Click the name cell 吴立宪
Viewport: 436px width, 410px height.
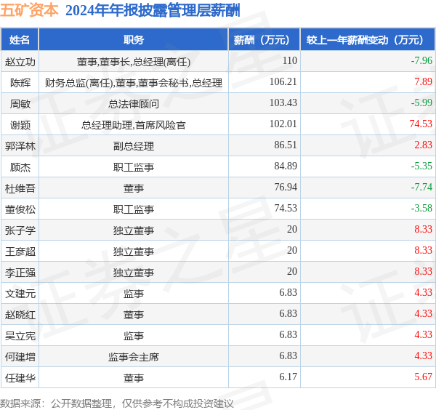tap(20, 336)
